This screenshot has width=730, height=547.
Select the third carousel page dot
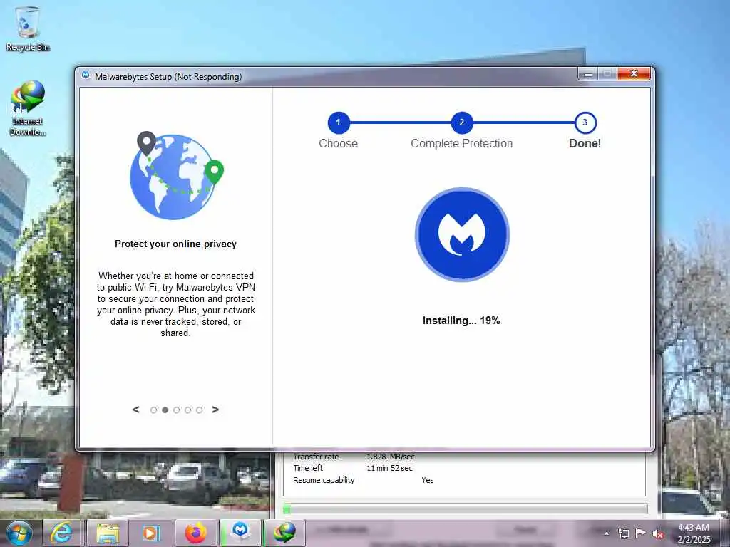point(177,410)
